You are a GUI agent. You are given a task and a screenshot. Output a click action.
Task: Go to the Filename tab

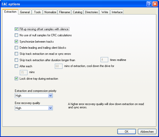65,12
